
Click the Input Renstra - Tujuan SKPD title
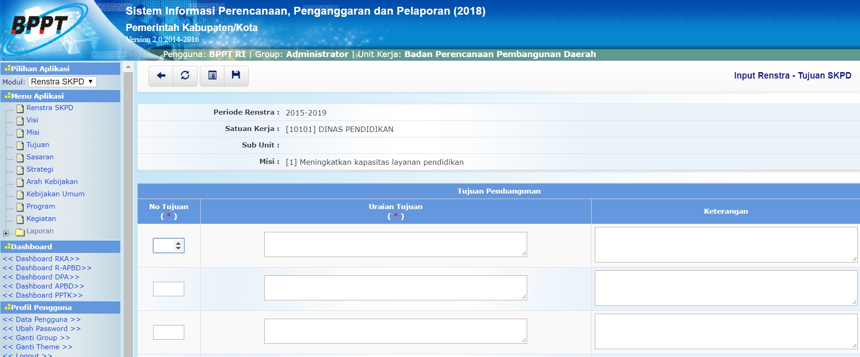pos(792,75)
